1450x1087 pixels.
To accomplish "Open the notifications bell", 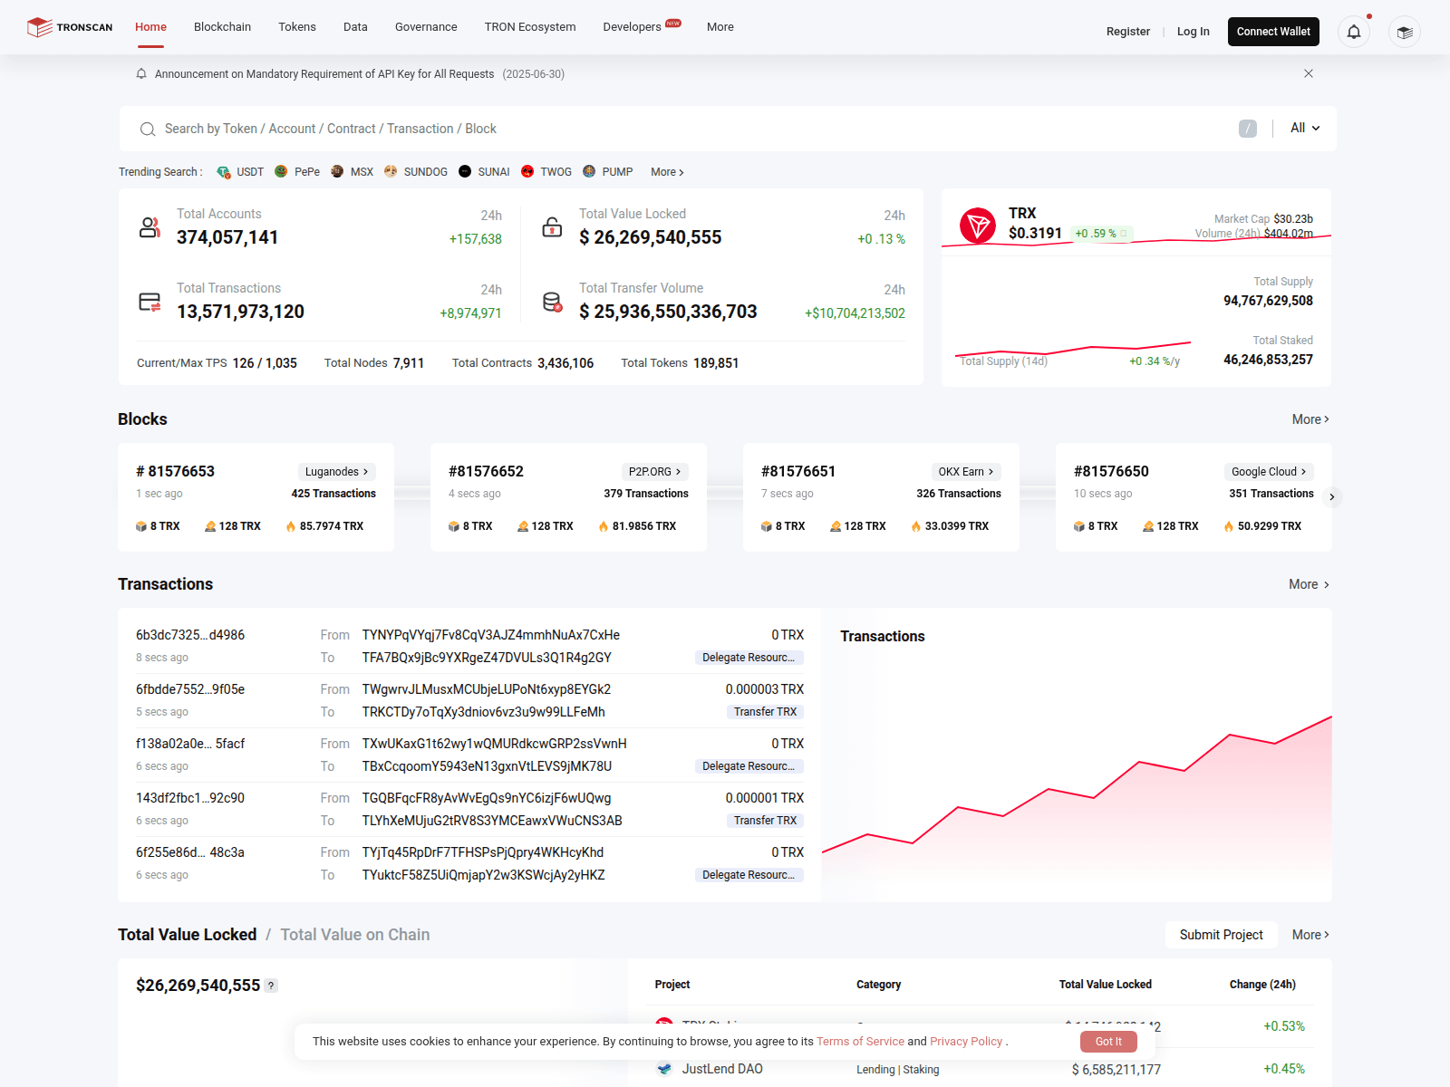I will point(1353,32).
